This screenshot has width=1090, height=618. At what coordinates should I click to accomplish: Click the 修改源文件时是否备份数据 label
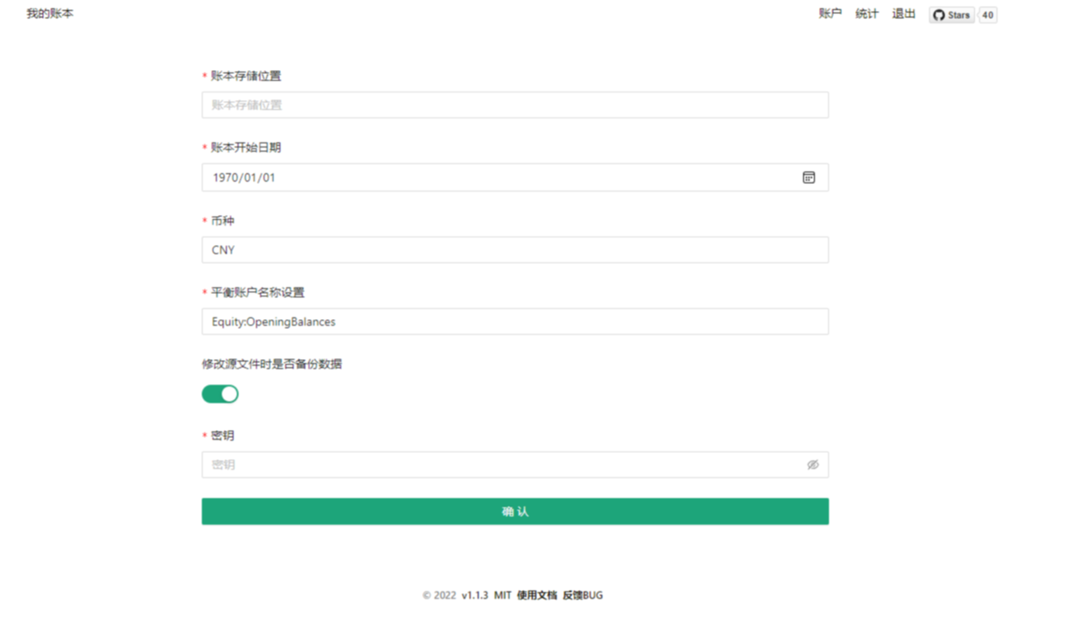click(272, 364)
